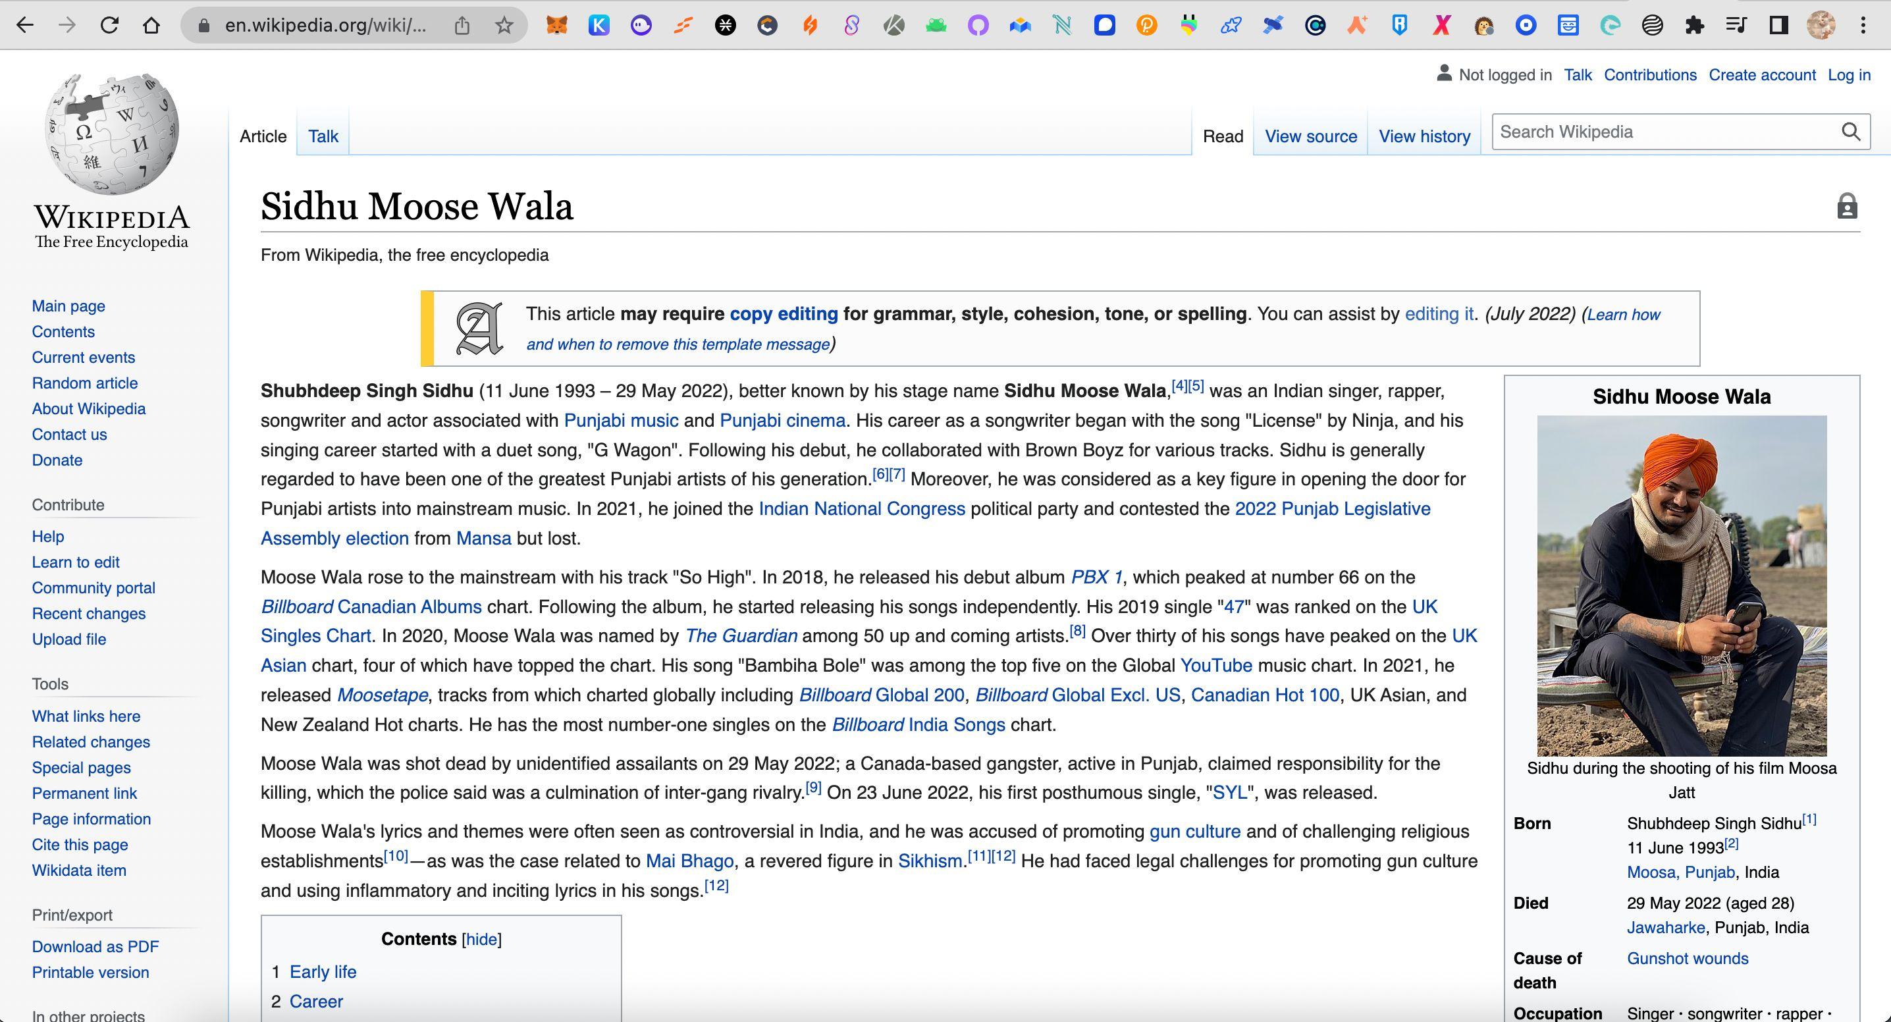Image resolution: width=1891 pixels, height=1022 pixels.
Task: Open the Indian National Congress link
Action: pyautogui.click(x=862, y=509)
